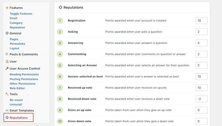The height and width of the screenshot is (126, 222).
Task: Edit the Asking points field
Action: [201, 32]
